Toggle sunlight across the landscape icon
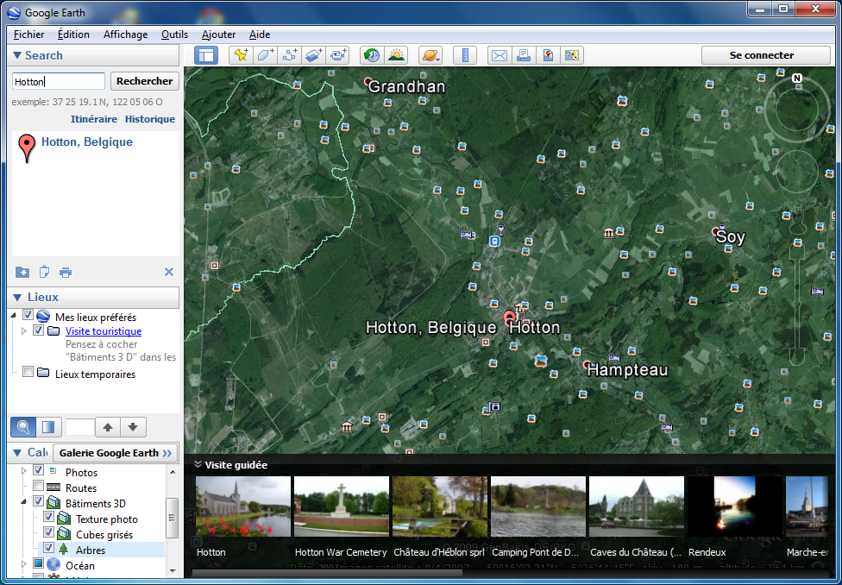This screenshot has height=585, width=842. click(x=396, y=55)
